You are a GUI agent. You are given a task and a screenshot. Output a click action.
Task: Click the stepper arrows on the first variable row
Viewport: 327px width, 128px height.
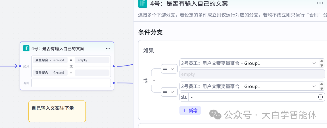[x=322, y=63]
